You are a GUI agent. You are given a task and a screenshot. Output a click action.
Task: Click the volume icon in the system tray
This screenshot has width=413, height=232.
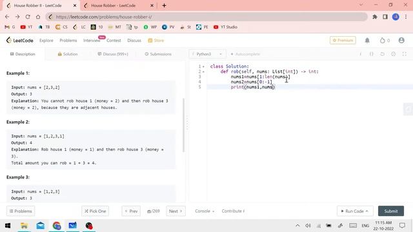308,226
